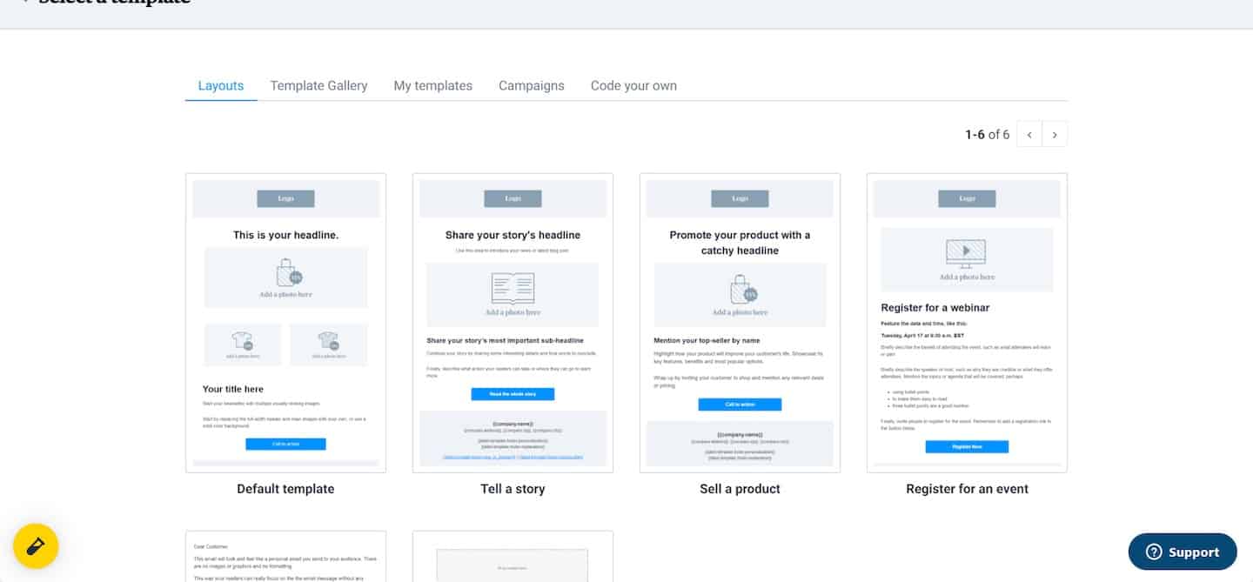The image size is (1253, 582).
Task: Go to the previous page of templates
Action: click(x=1029, y=135)
